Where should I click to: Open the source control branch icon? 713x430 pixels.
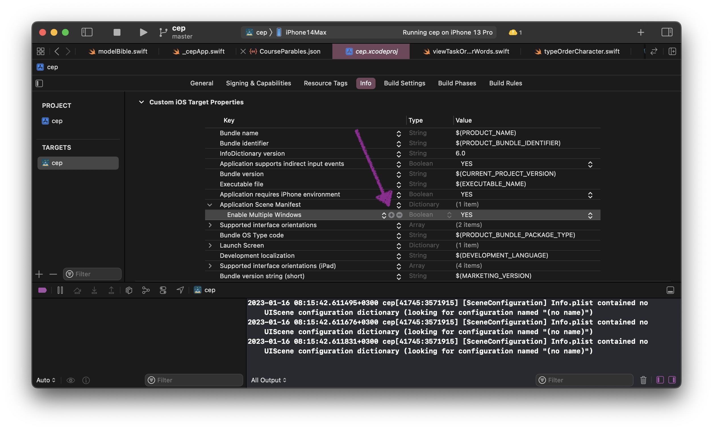click(x=163, y=32)
